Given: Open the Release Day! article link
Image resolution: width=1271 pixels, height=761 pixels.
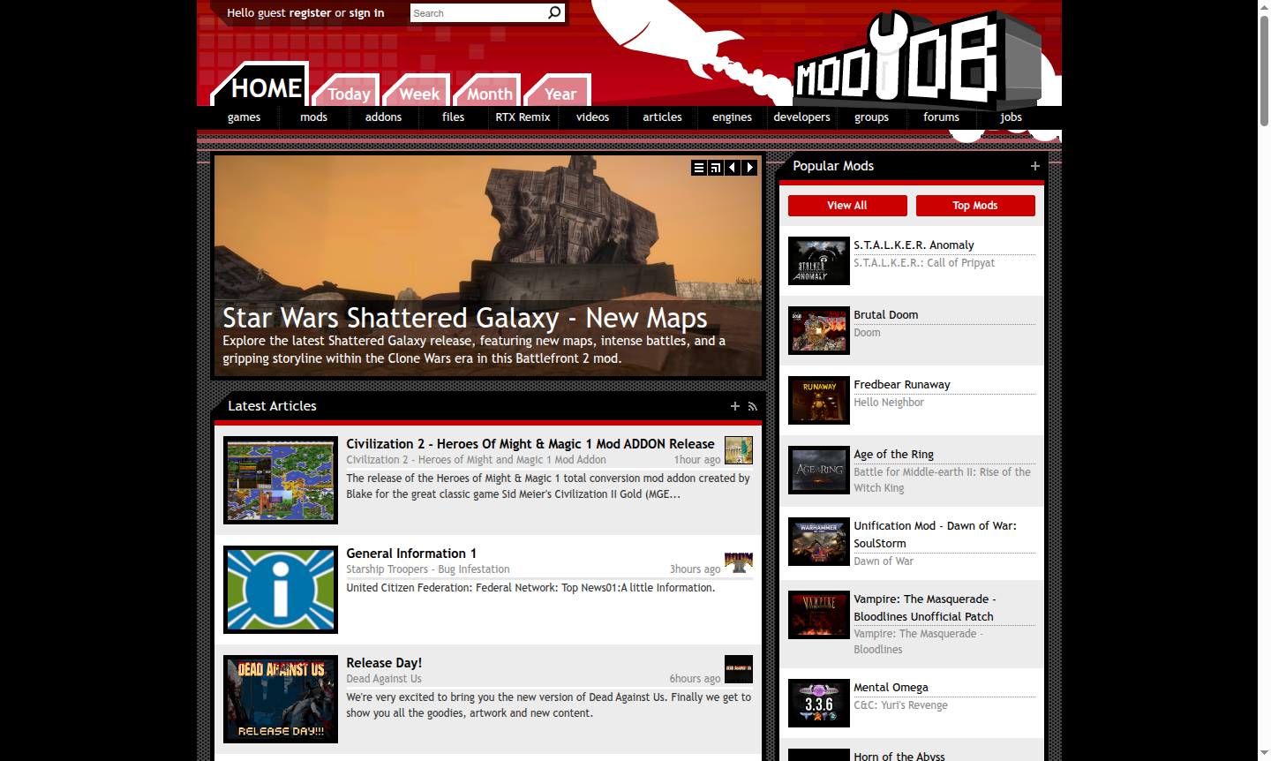Looking at the screenshot, I should 384,662.
